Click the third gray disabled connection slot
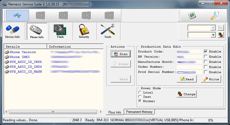 tap(86, 15)
